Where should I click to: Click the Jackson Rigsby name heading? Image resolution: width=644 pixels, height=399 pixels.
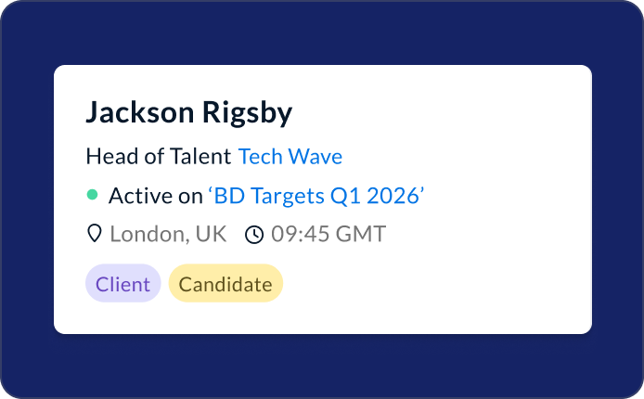click(189, 112)
